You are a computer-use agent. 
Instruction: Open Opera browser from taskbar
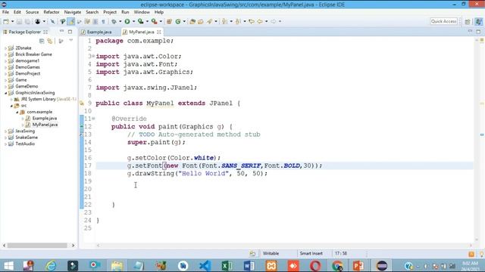coord(315,265)
